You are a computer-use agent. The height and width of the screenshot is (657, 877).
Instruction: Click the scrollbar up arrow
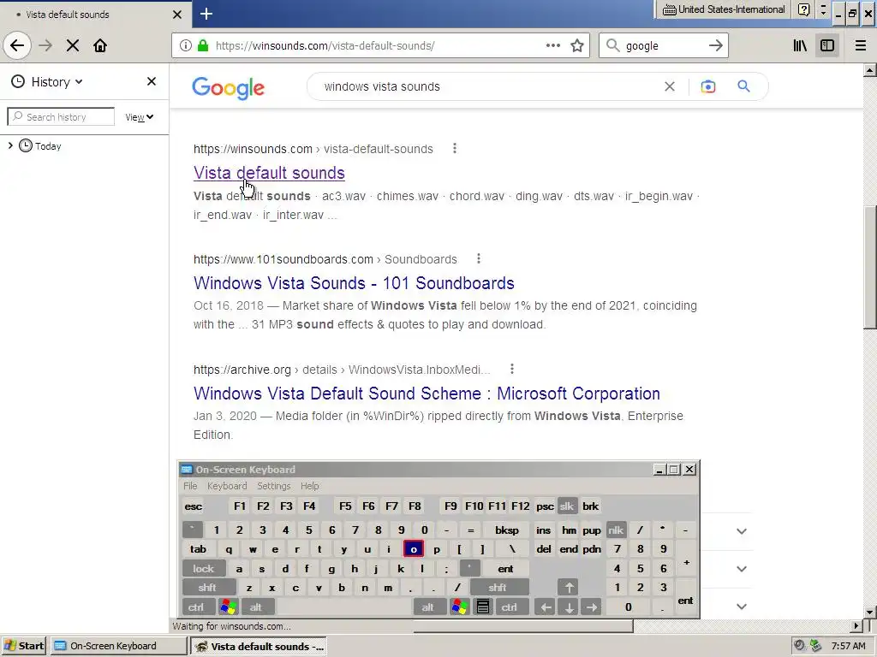coord(870,70)
